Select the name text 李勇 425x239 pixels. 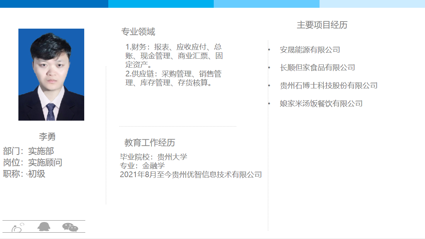coord(47,137)
